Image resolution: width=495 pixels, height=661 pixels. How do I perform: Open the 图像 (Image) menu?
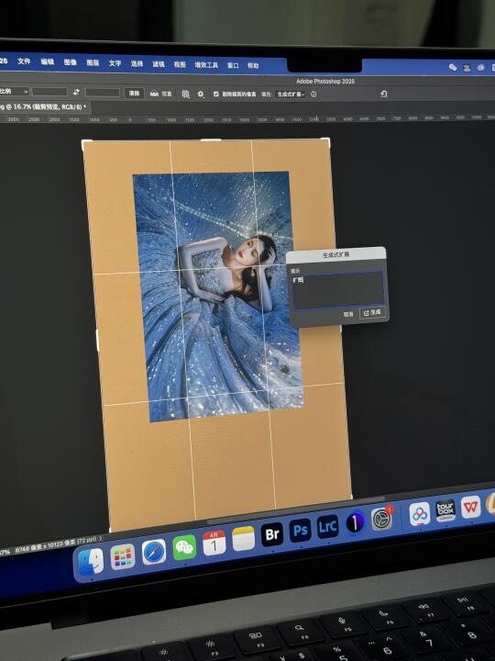tap(71, 62)
